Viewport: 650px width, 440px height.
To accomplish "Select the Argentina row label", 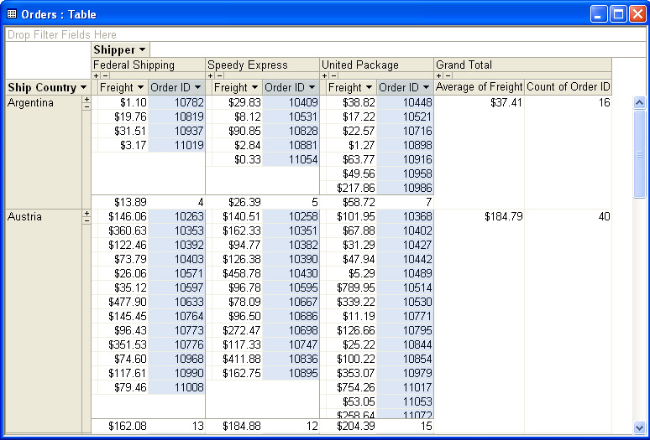I will 31,103.
